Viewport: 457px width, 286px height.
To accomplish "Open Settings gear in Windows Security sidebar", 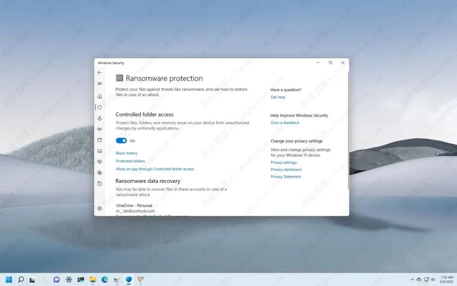I will pos(100,208).
